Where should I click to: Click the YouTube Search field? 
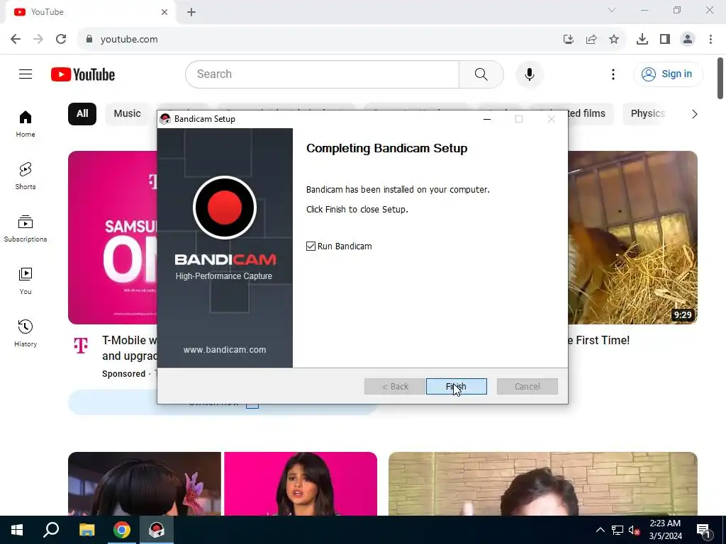(x=323, y=74)
